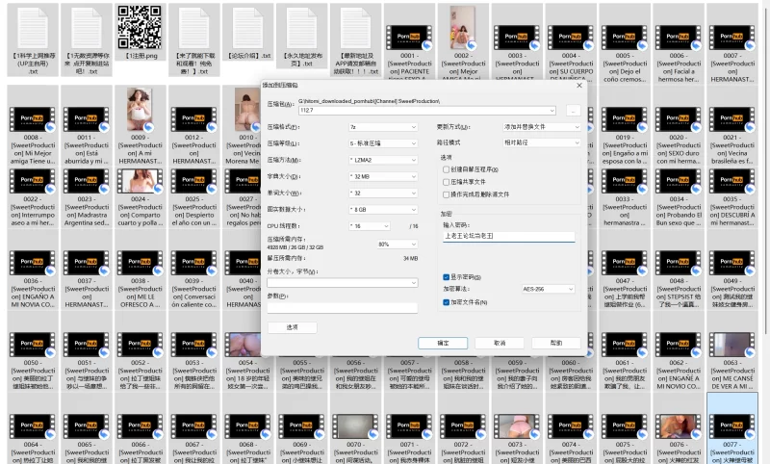
Task: Select the 永久地址发布页.txt file icon
Action: pos(301,28)
